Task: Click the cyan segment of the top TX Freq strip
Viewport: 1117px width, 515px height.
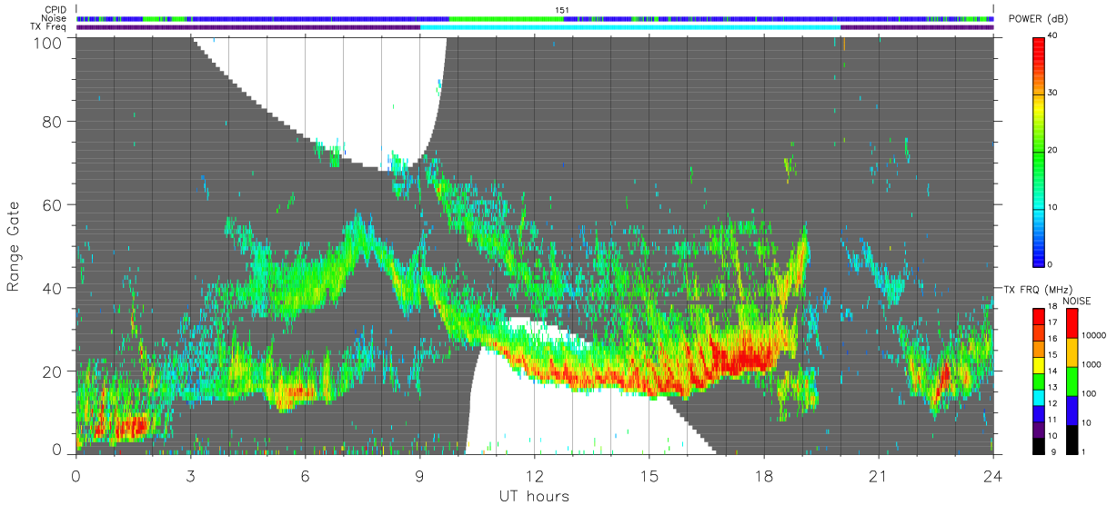Action: click(x=629, y=27)
